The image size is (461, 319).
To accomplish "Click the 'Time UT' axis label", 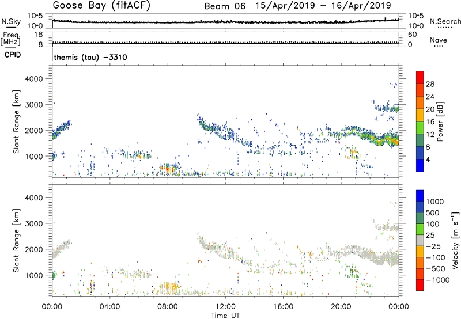I will (225, 316).
